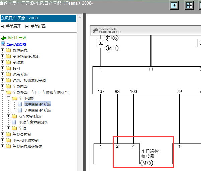Expand the 车身内部 tree node
201x171 pixels.
click(x=2, y=86)
